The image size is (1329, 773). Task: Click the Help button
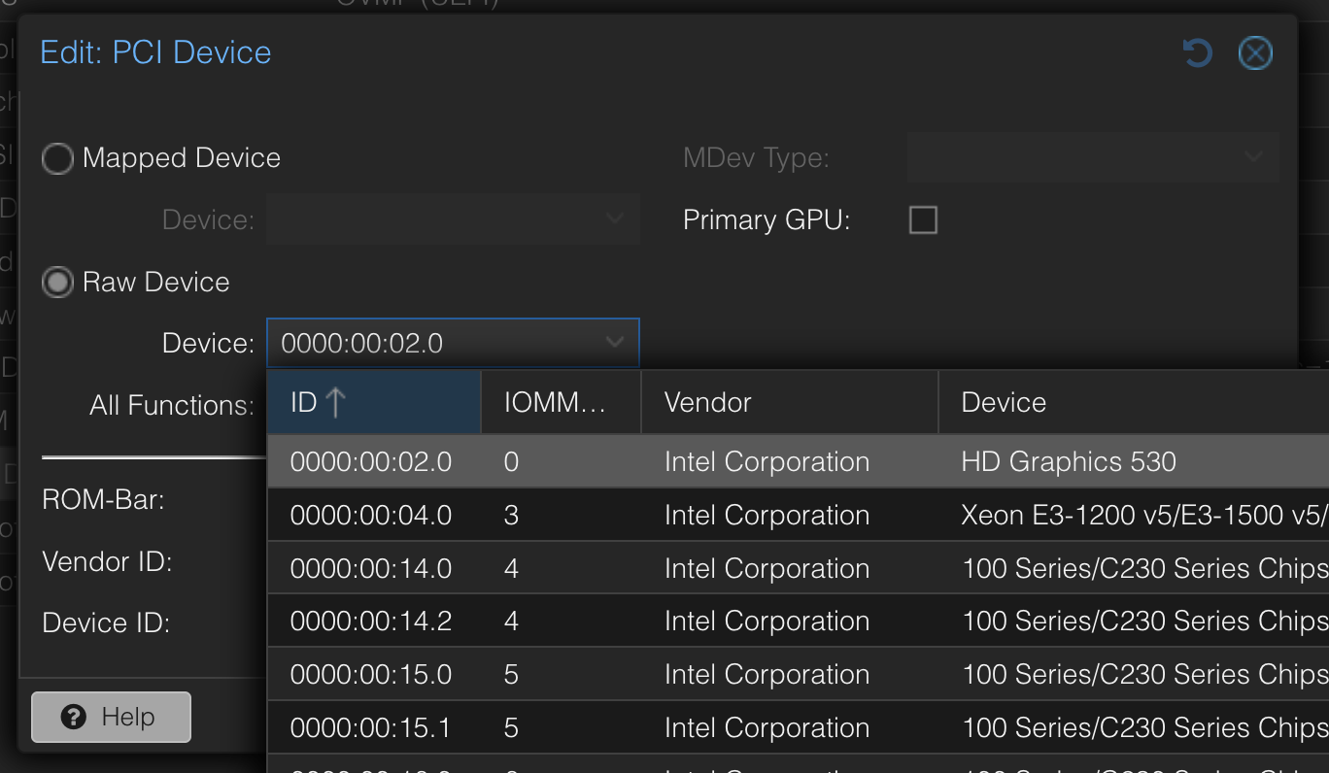[x=110, y=717]
